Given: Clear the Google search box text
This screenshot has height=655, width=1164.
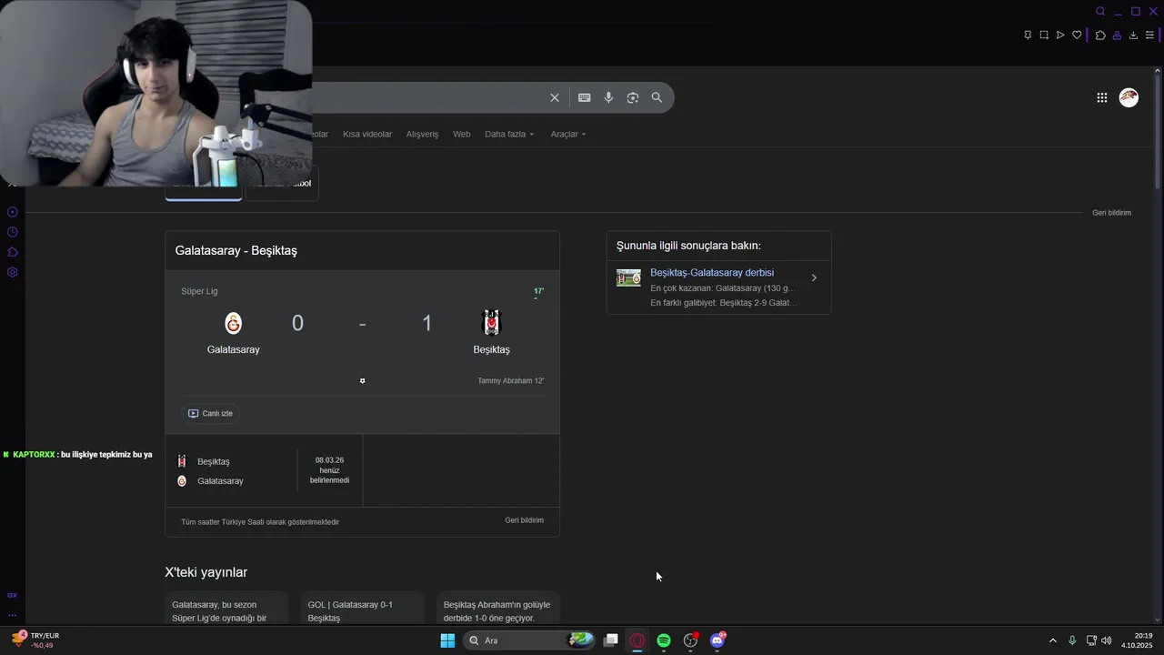Looking at the screenshot, I should 555,97.
